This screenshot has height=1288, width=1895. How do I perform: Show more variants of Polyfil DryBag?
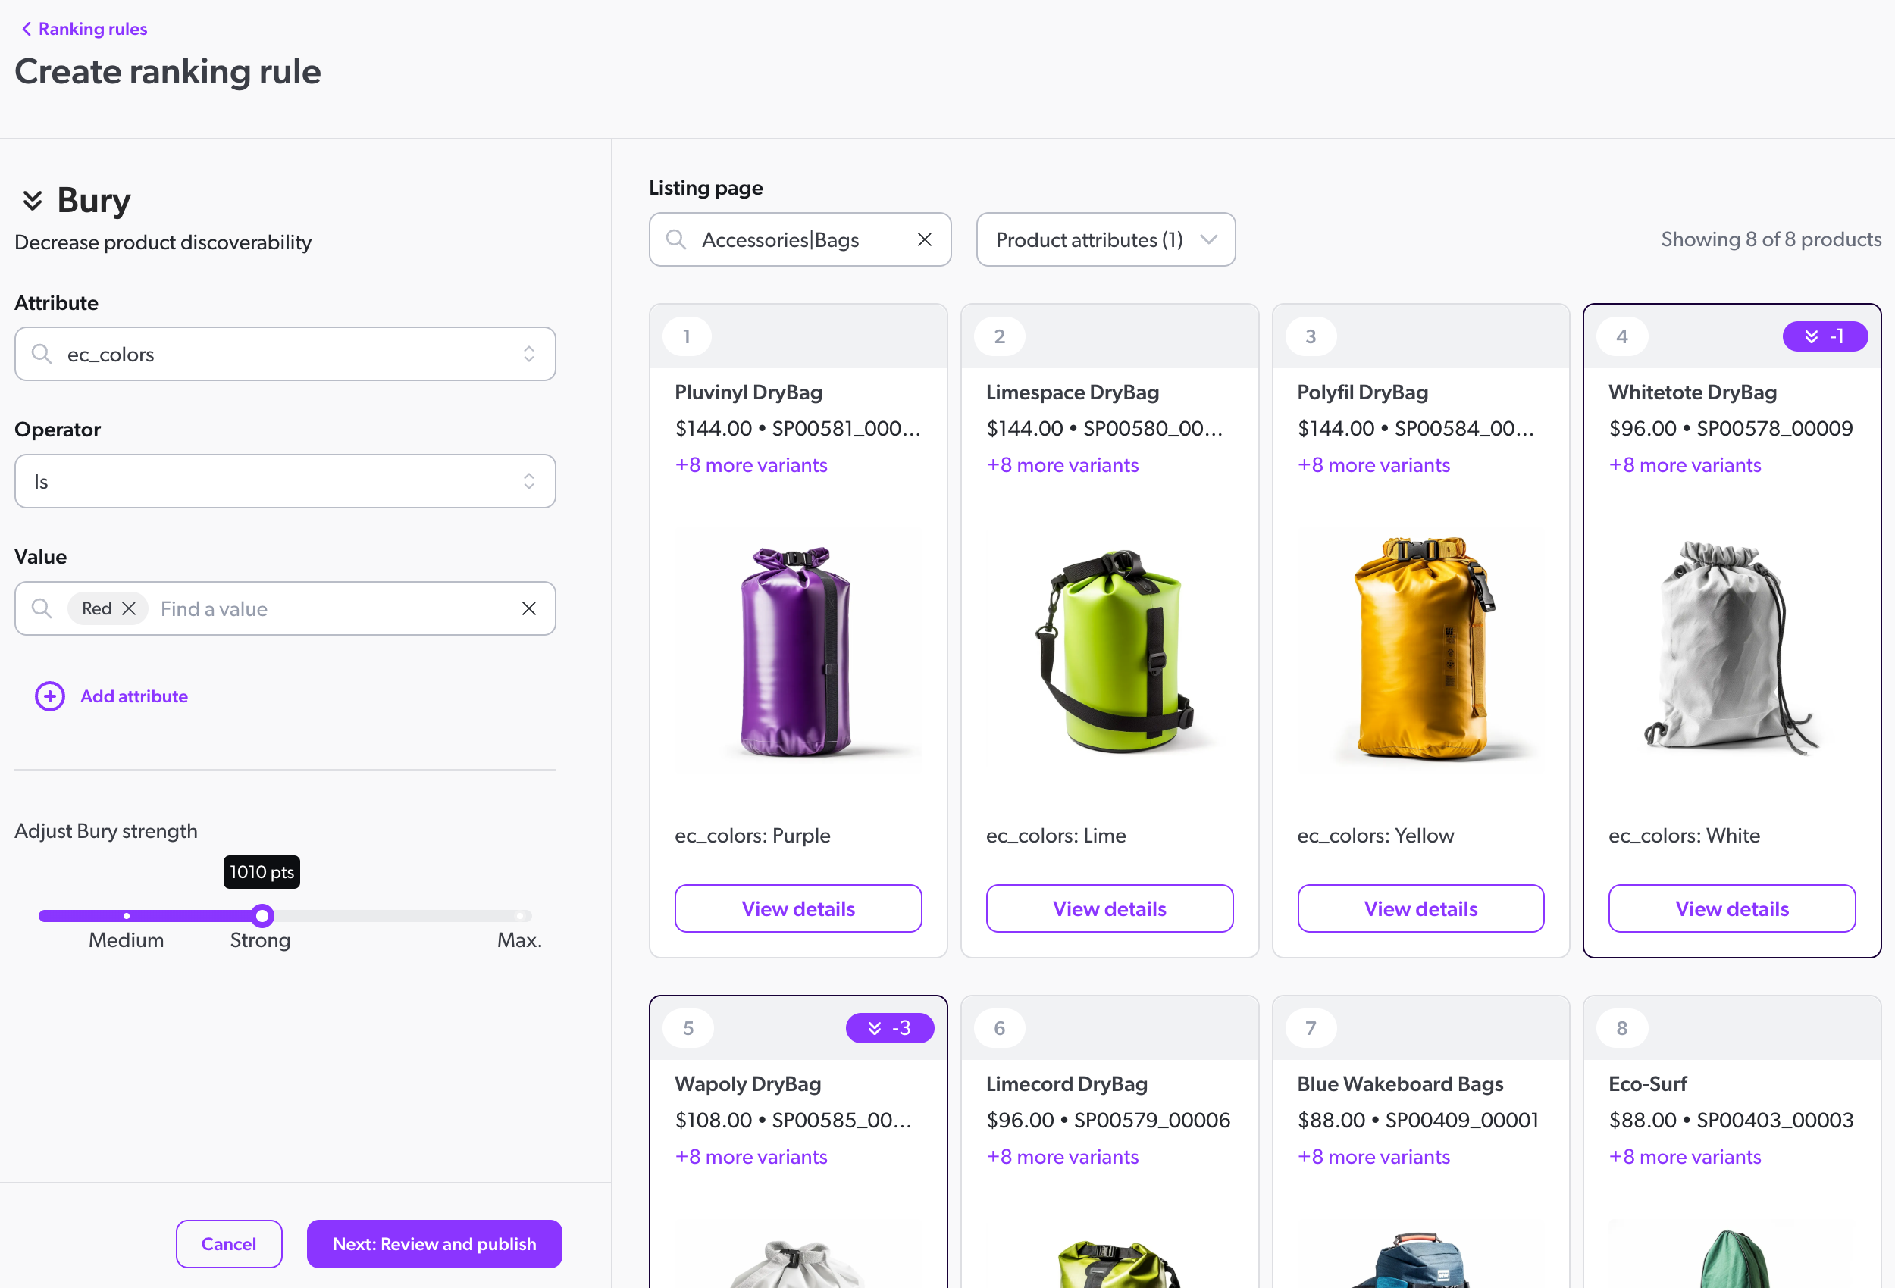click(1374, 464)
